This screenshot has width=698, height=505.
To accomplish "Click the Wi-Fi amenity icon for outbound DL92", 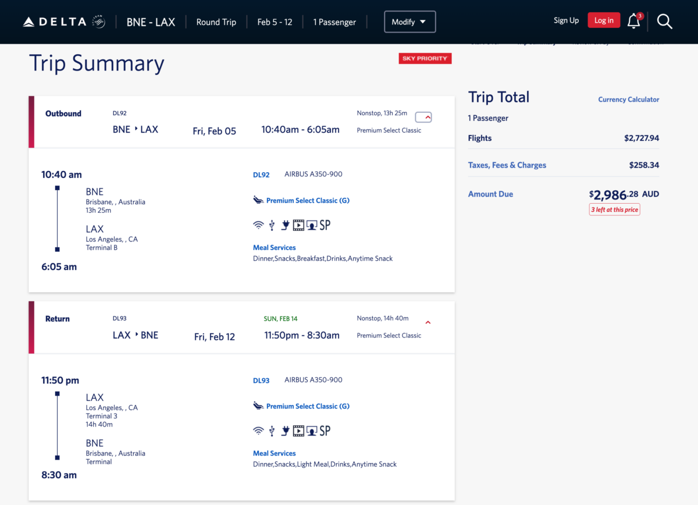I will [x=258, y=225].
